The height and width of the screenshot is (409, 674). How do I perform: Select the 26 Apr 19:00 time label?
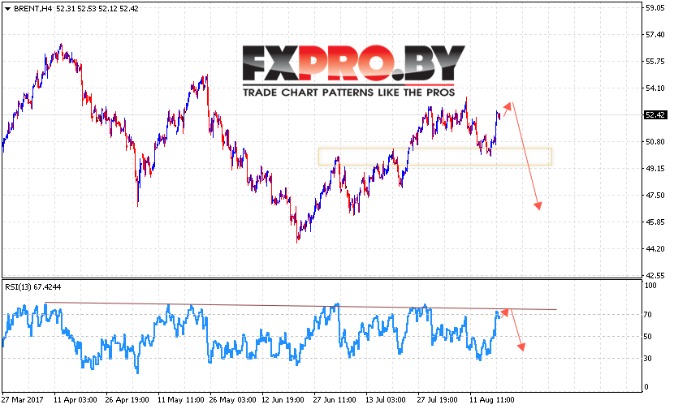[x=127, y=399]
